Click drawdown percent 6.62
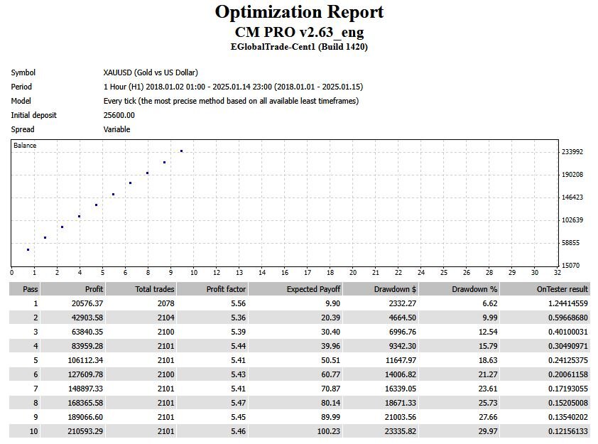Screen dimensions: 598x444 489,303
